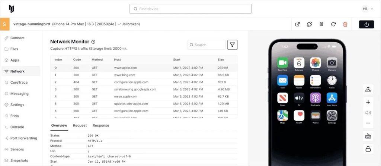The width and height of the screenshot is (381, 166).
Task: Select the mesu.apple.com request row
Action: pos(144,97)
